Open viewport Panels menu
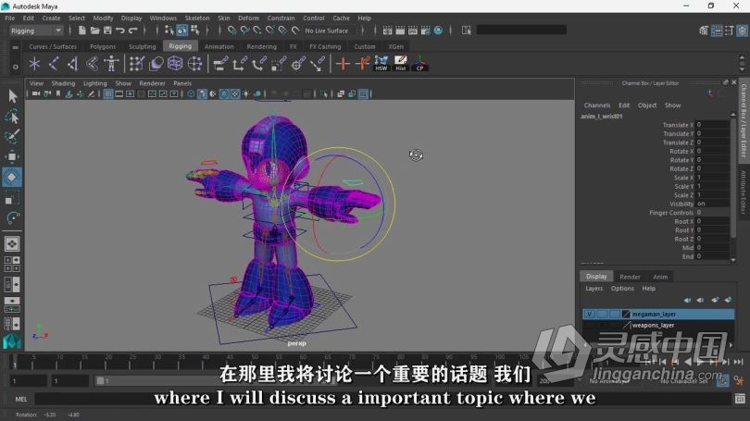The image size is (750, 421). coord(182,83)
